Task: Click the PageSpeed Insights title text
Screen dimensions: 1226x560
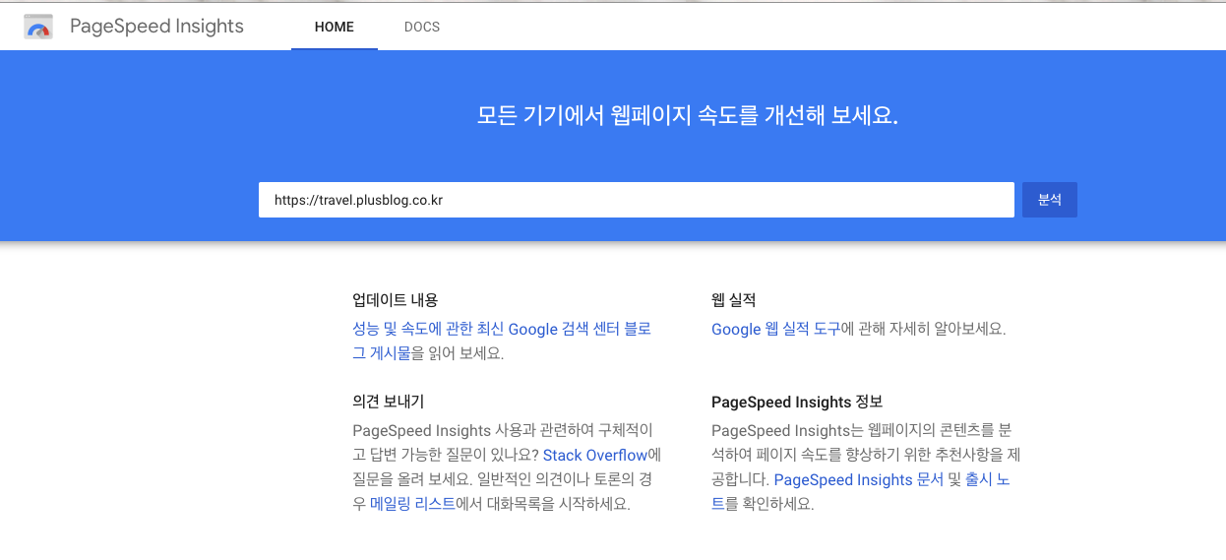Action: tap(156, 27)
